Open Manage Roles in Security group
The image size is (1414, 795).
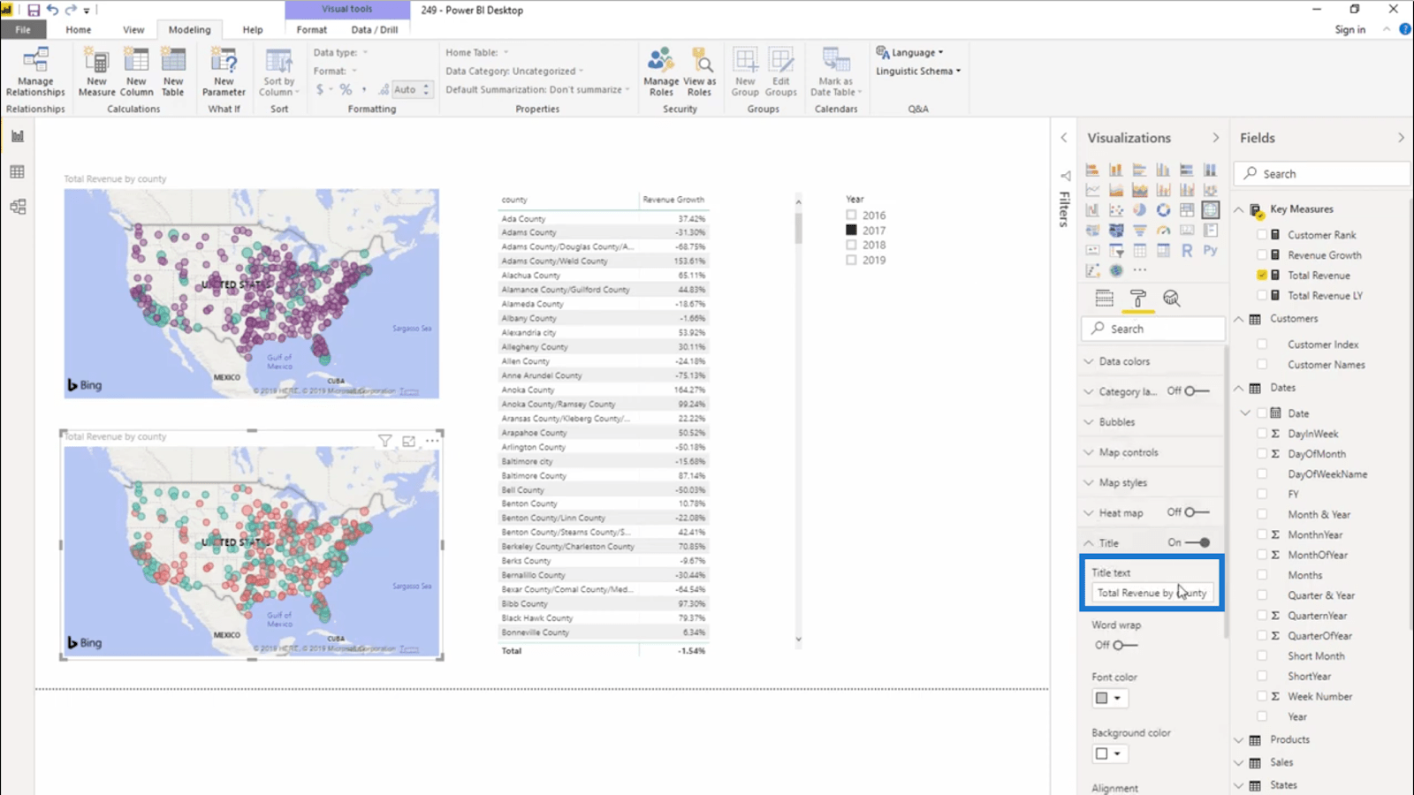click(661, 72)
